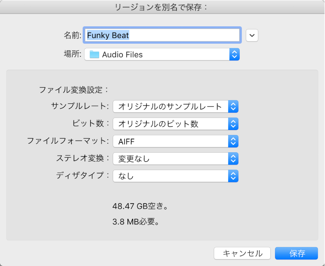Open the ディザタイプ dropdown

pos(176,176)
